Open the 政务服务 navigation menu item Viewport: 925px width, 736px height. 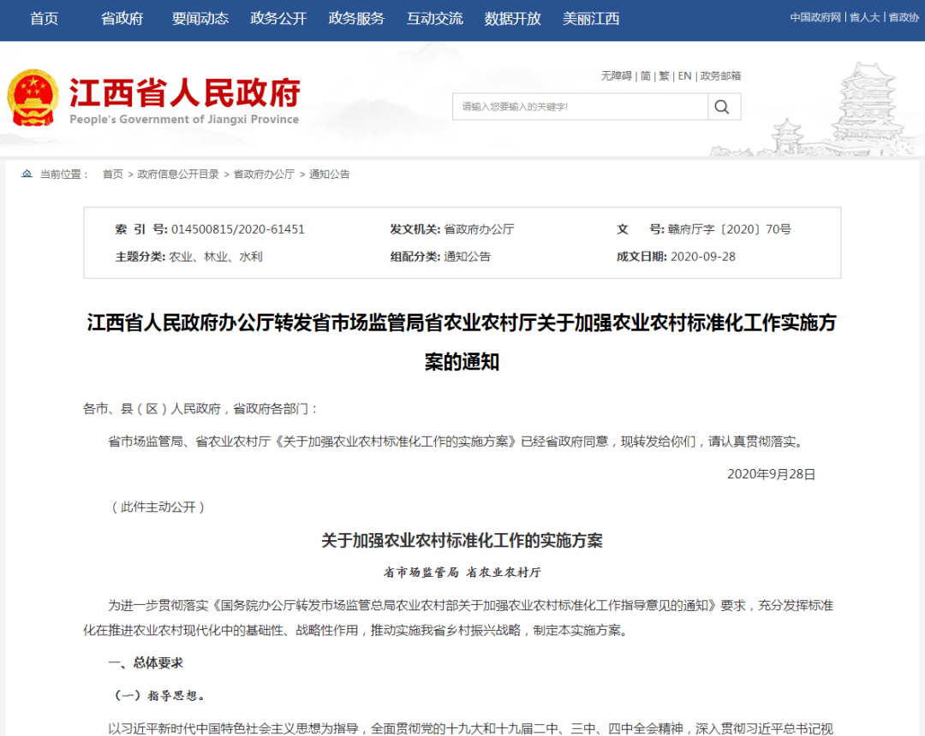[355, 18]
